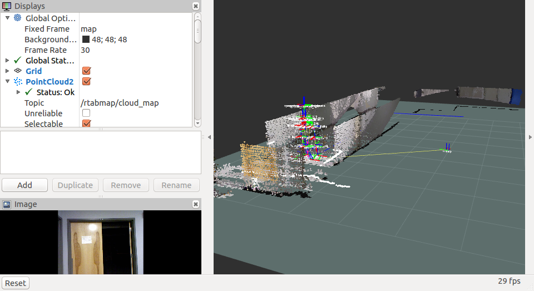Disable the Grid display checkbox
Image resolution: width=534 pixels, height=291 pixels.
pos(86,71)
